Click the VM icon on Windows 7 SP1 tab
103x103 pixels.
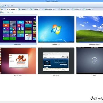(x=32, y=9)
